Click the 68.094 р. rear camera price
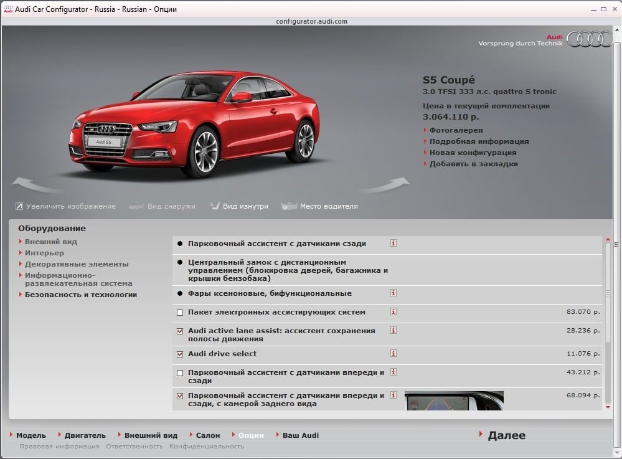Image resolution: width=622 pixels, height=459 pixels. pyautogui.click(x=583, y=395)
